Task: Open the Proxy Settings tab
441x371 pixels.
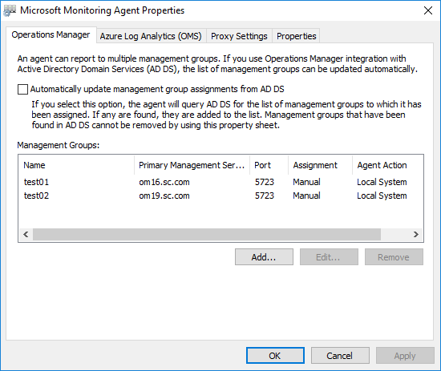Action: (239, 36)
